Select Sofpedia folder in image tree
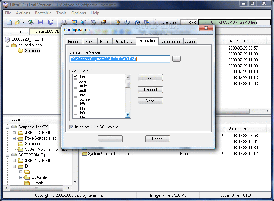 coord(32,51)
